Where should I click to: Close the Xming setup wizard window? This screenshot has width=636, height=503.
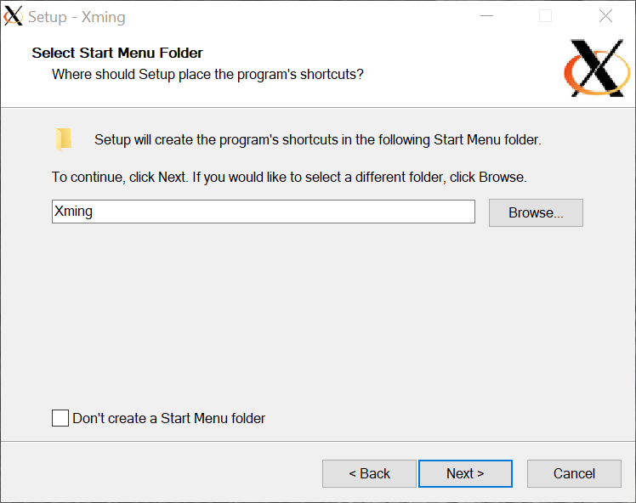pos(605,16)
